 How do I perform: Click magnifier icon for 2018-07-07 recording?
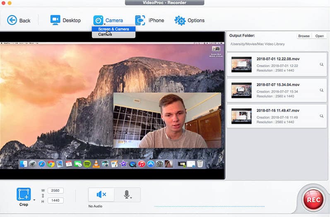(321, 90)
